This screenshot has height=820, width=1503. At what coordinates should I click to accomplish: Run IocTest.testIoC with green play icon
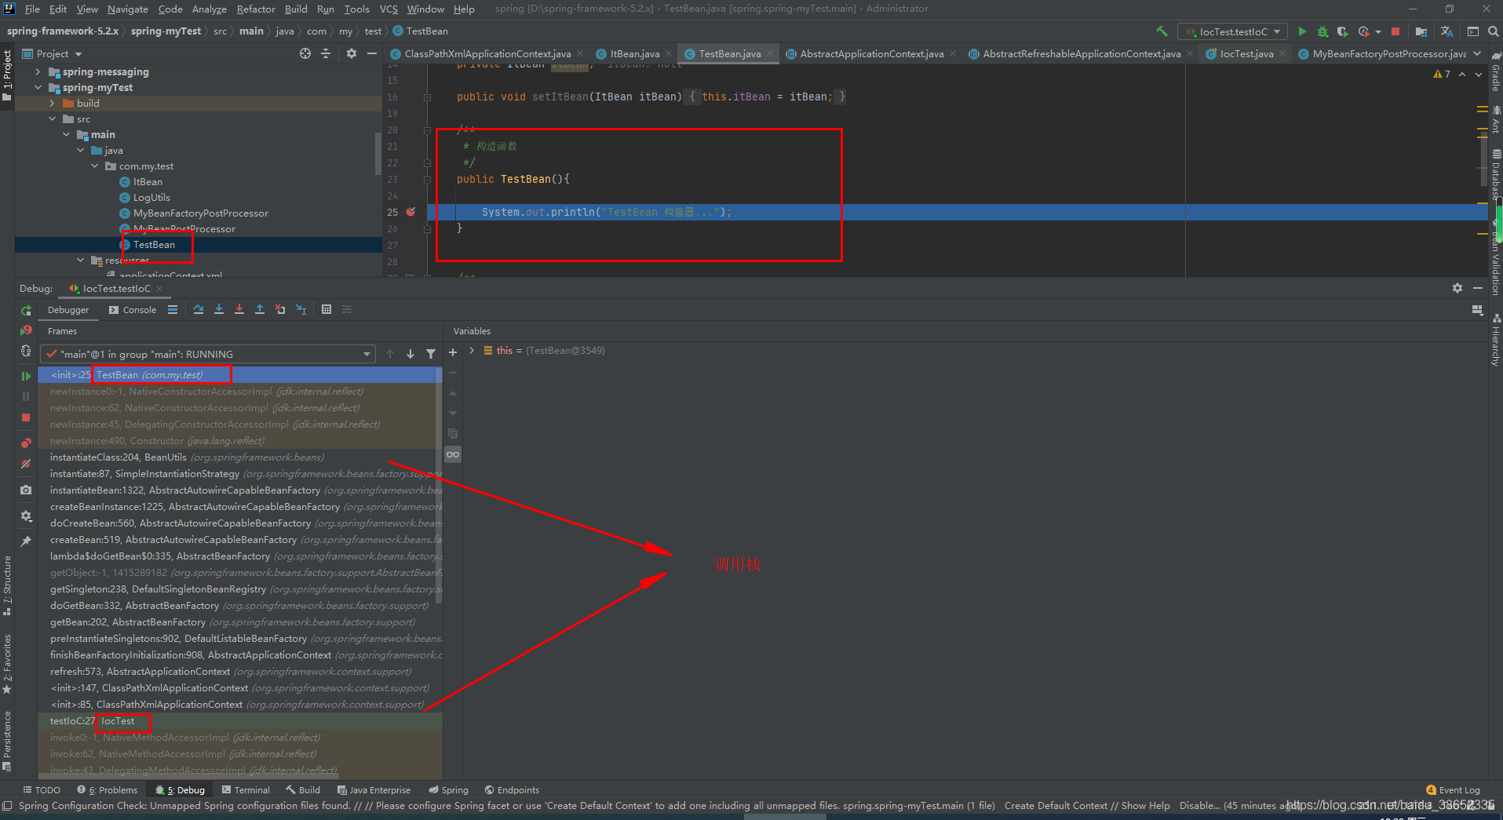tap(1302, 31)
